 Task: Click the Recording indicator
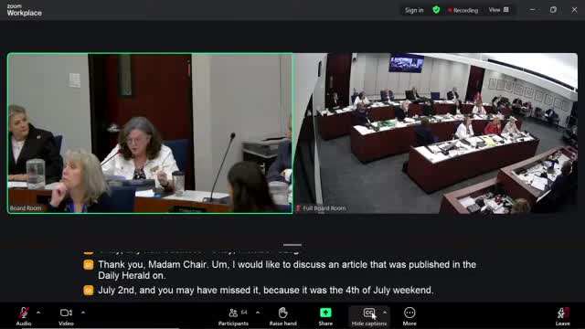pyautogui.click(x=463, y=10)
